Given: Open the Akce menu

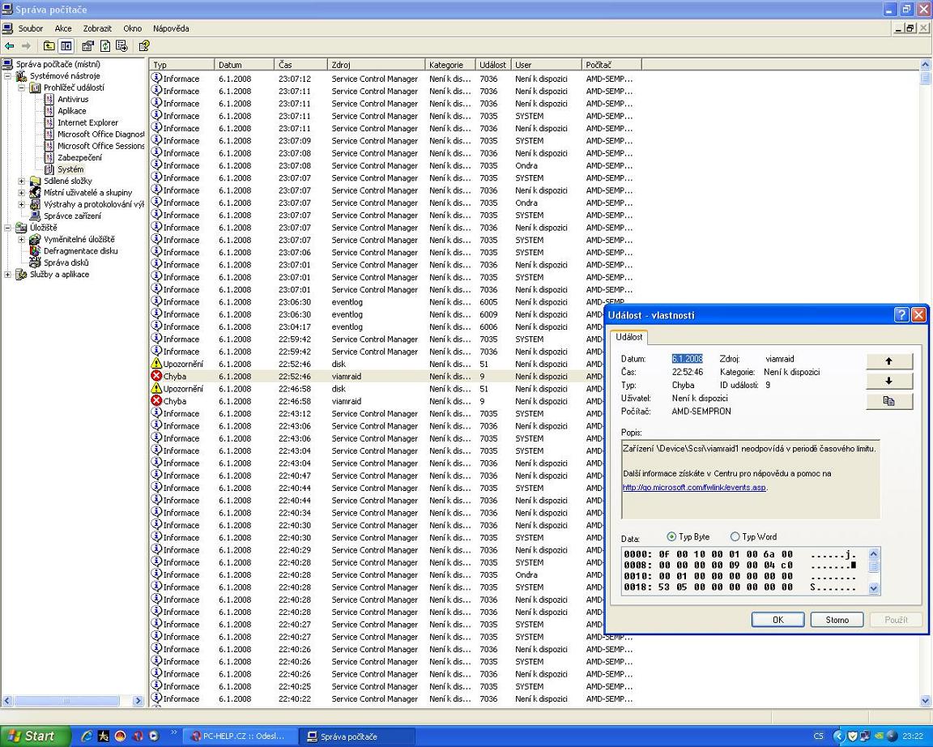Looking at the screenshot, I should (63, 28).
